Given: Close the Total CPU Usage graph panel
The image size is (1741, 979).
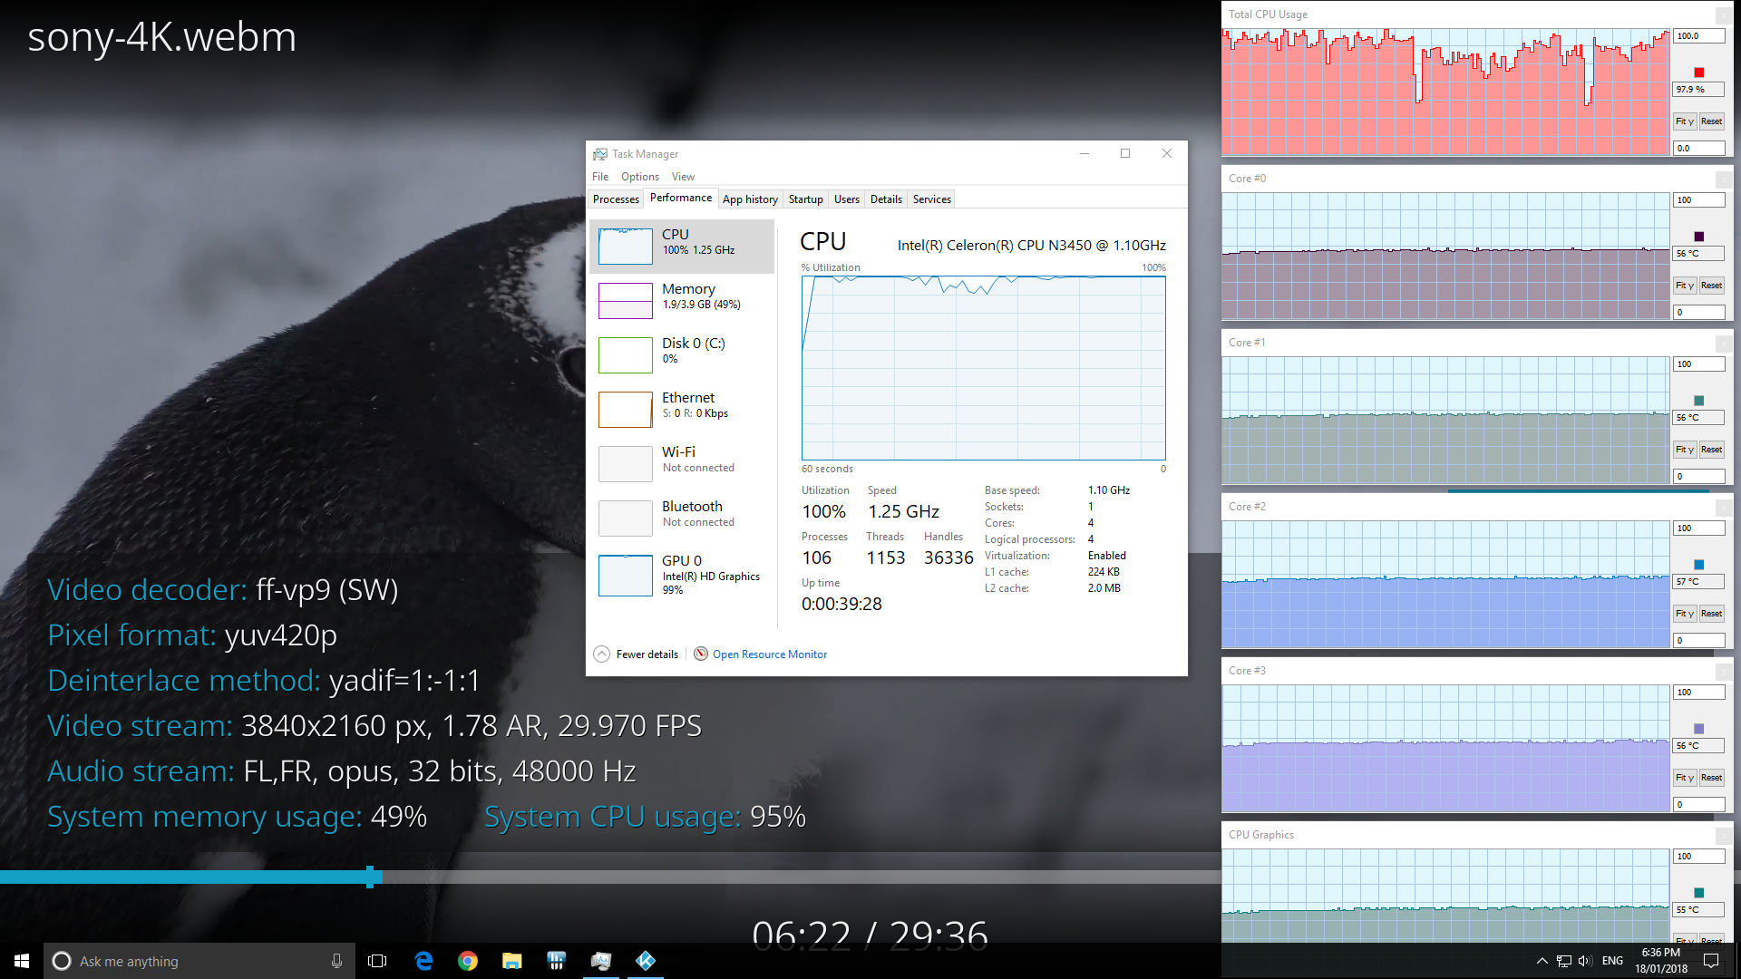Looking at the screenshot, I should click(1724, 15).
